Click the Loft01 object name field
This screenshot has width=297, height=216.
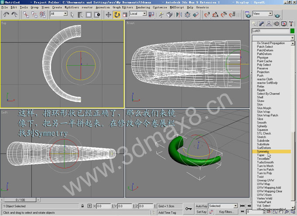click(270, 31)
